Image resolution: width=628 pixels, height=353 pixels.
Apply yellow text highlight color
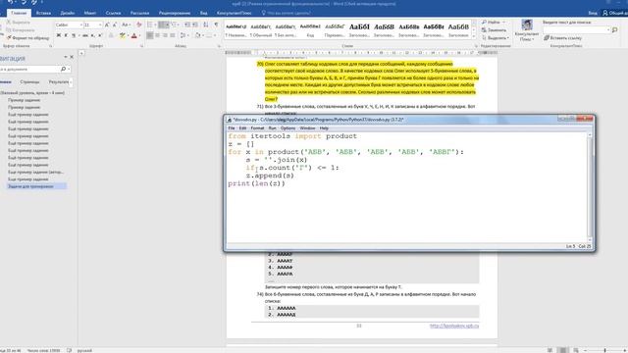click(x=122, y=35)
